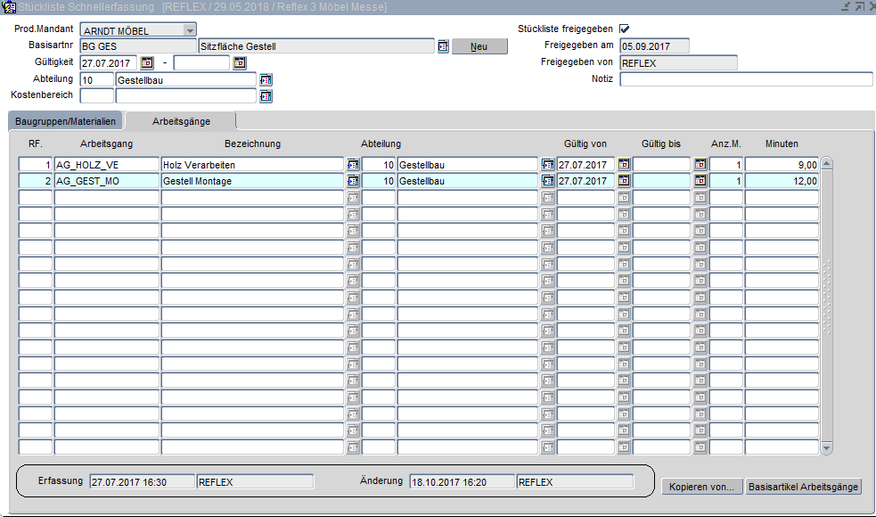Select the Arbeitsgänge tab
Image resolution: width=876 pixels, height=517 pixels.
[x=181, y=121]
